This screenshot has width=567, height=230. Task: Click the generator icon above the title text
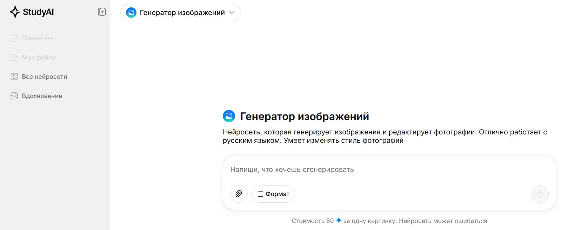(229, 116)
